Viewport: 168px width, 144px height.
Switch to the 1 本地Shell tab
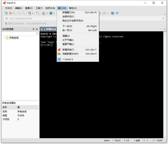[48, 29]
